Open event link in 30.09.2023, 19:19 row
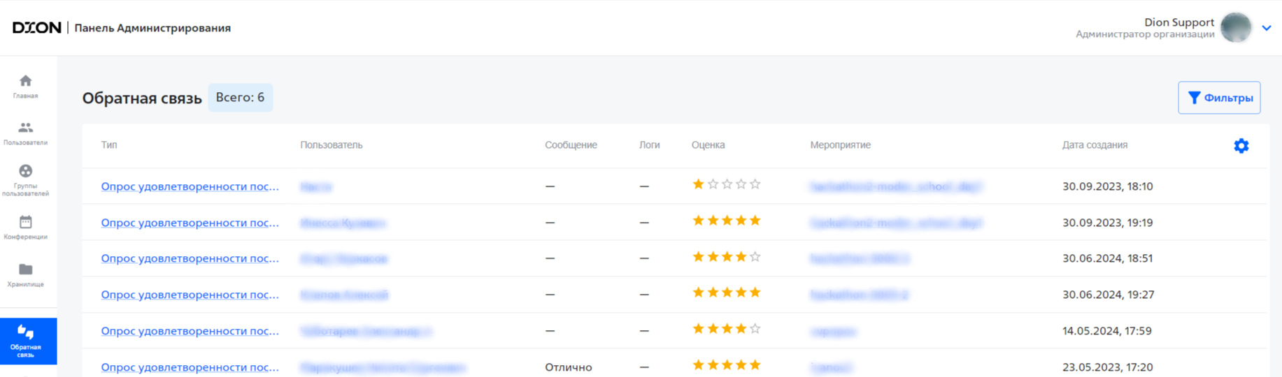The height and width of the screenshot is (377, 1282). click(x=897, y=223)
